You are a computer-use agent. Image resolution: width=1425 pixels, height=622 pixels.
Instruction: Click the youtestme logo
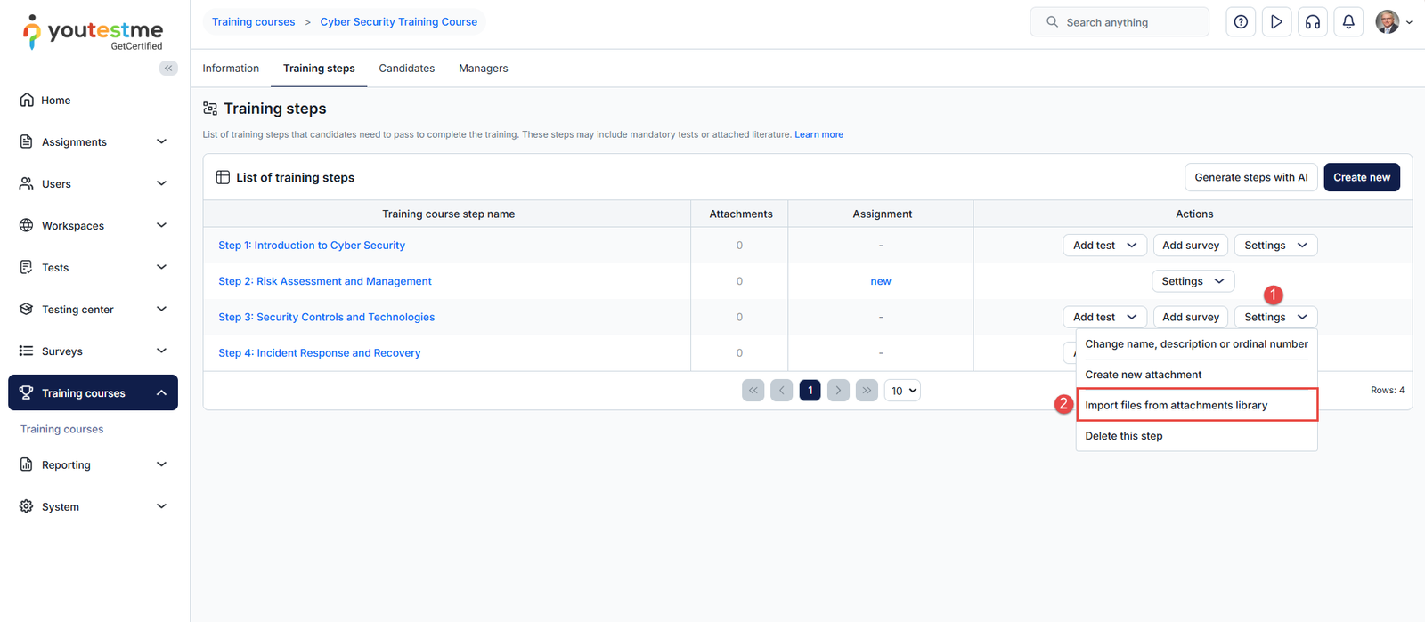point(93,32)
